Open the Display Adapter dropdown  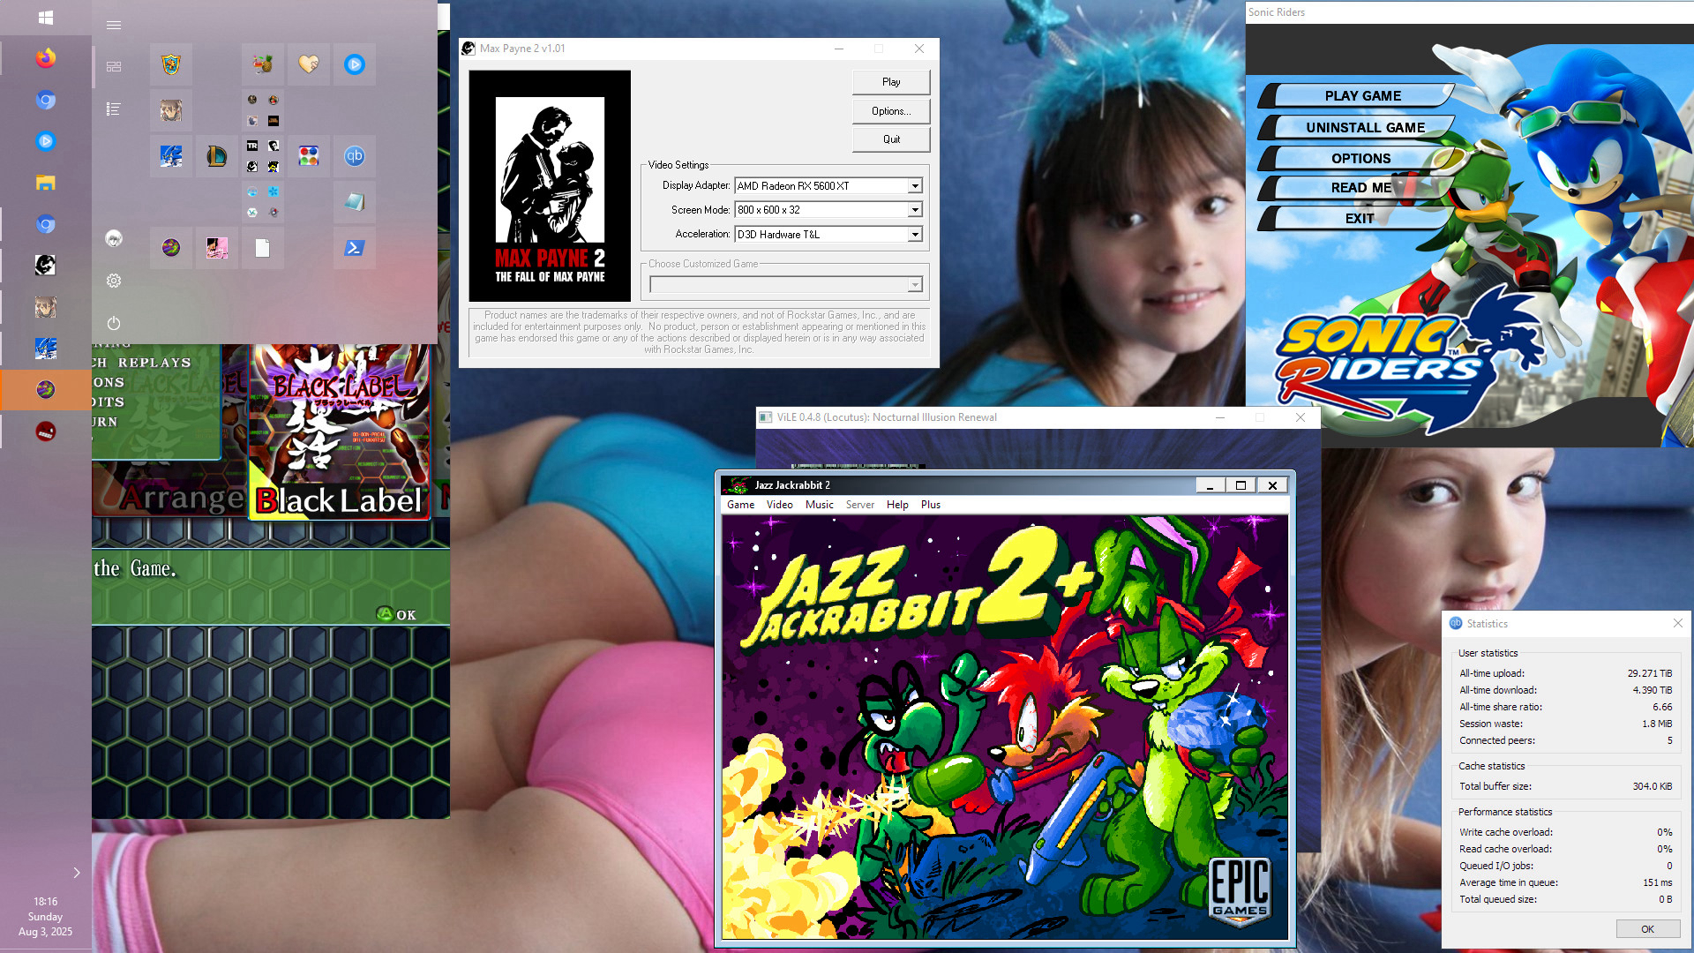tap(915, 186)
